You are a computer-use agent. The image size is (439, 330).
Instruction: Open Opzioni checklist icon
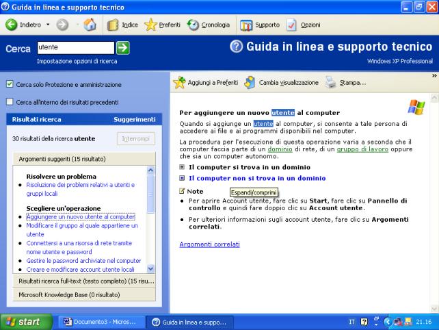coord(291,25)
